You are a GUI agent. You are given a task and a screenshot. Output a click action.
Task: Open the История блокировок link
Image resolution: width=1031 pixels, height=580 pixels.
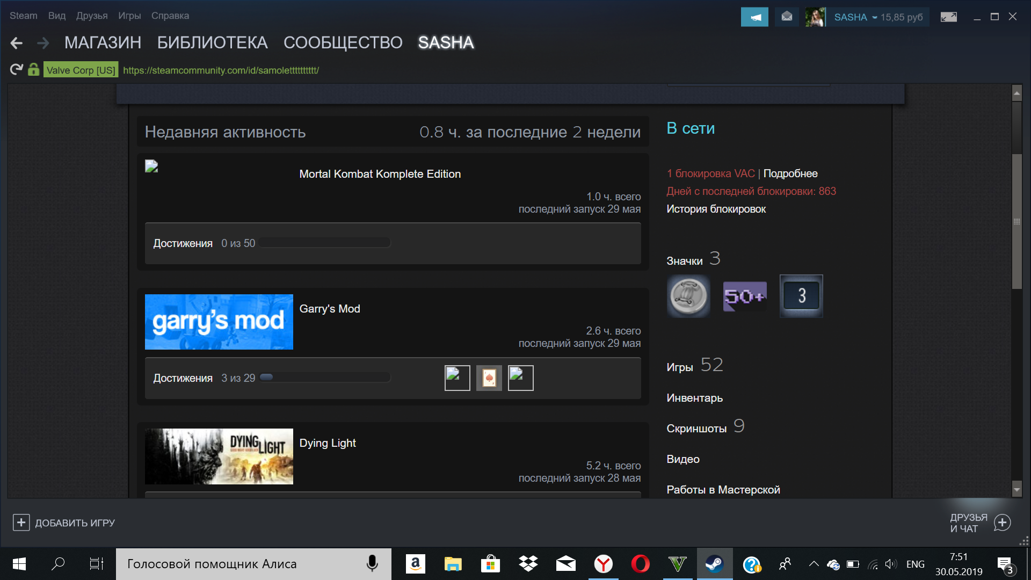pos(716,209)
